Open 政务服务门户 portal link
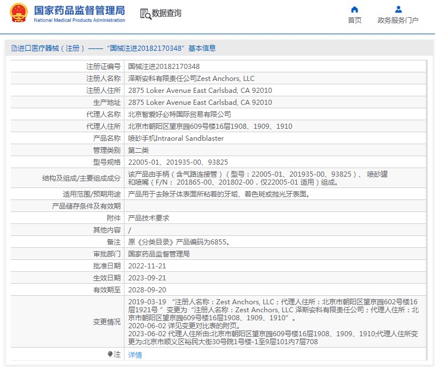Image resolution: width=435 pixels, height=367 pixels. tap(398, 20)
